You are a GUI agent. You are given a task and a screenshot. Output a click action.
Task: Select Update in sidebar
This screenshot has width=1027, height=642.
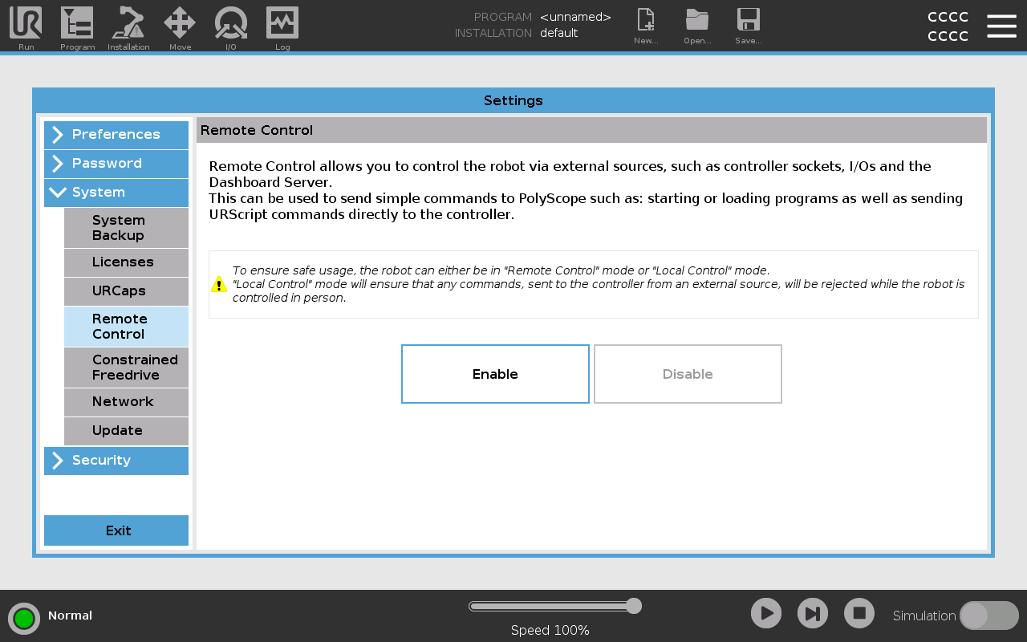tap(126, 431)
